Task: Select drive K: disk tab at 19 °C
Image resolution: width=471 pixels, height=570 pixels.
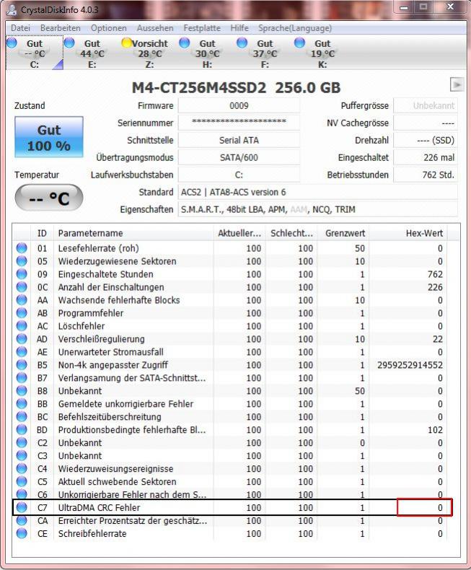Action: pos(322,53)
